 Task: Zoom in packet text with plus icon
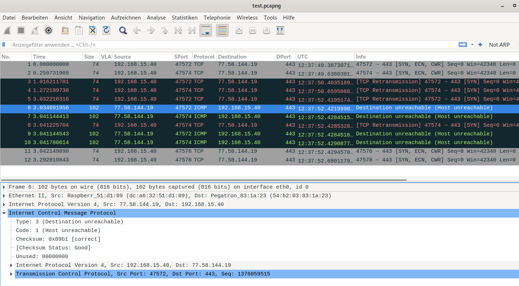tap(239, 31)
